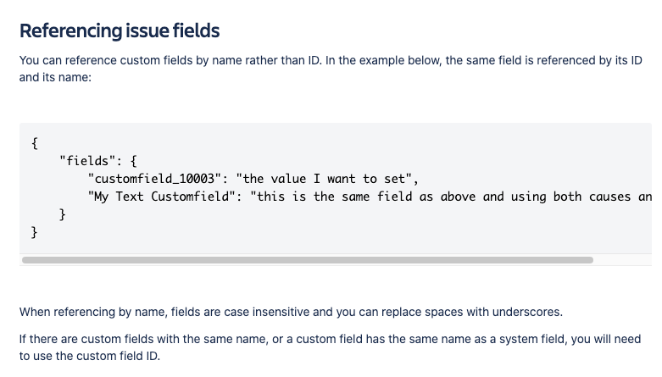This screenshot has height=377, width=662.
Task: Click the scrollbar track right of thumb
Action: point(622,260)
